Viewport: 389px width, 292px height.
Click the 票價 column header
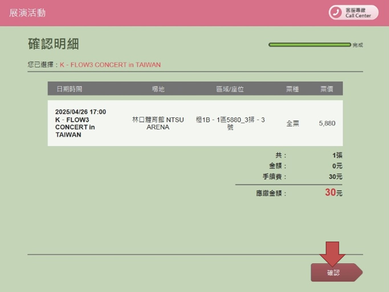327,89
